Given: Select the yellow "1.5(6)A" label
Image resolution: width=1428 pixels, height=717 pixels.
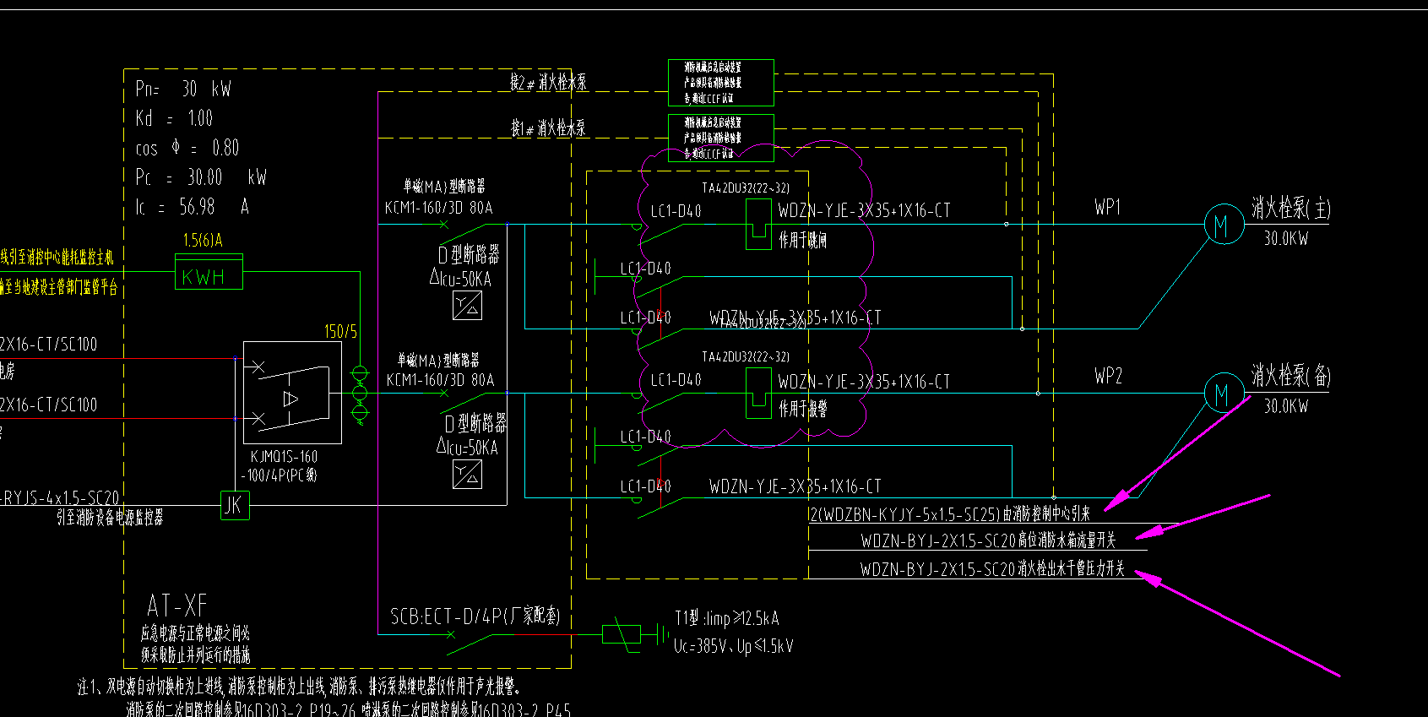Looking at the screenshot, I should click(x=203, y=241).
